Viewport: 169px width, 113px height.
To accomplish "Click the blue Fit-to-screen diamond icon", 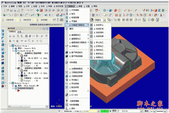I will coord(37,10).
